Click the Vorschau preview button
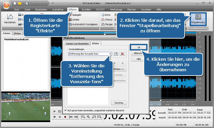The height and width of the screenshot is (128, 214). click(119, 103)
